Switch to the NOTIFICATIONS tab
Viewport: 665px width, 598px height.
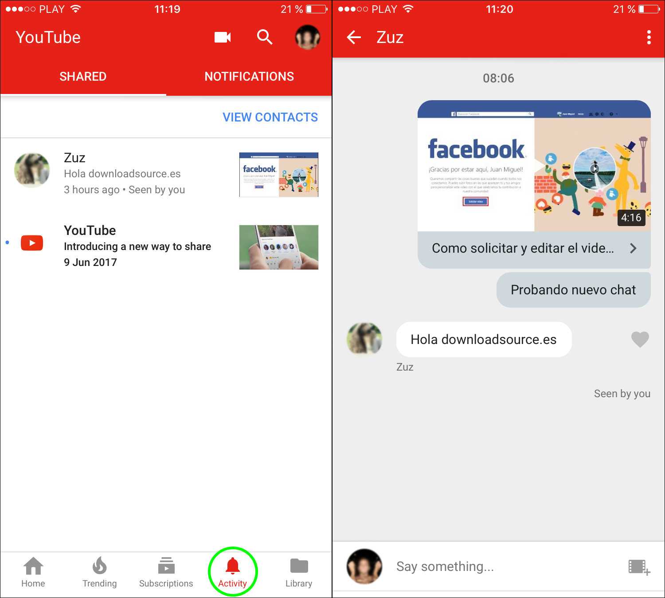249,76
